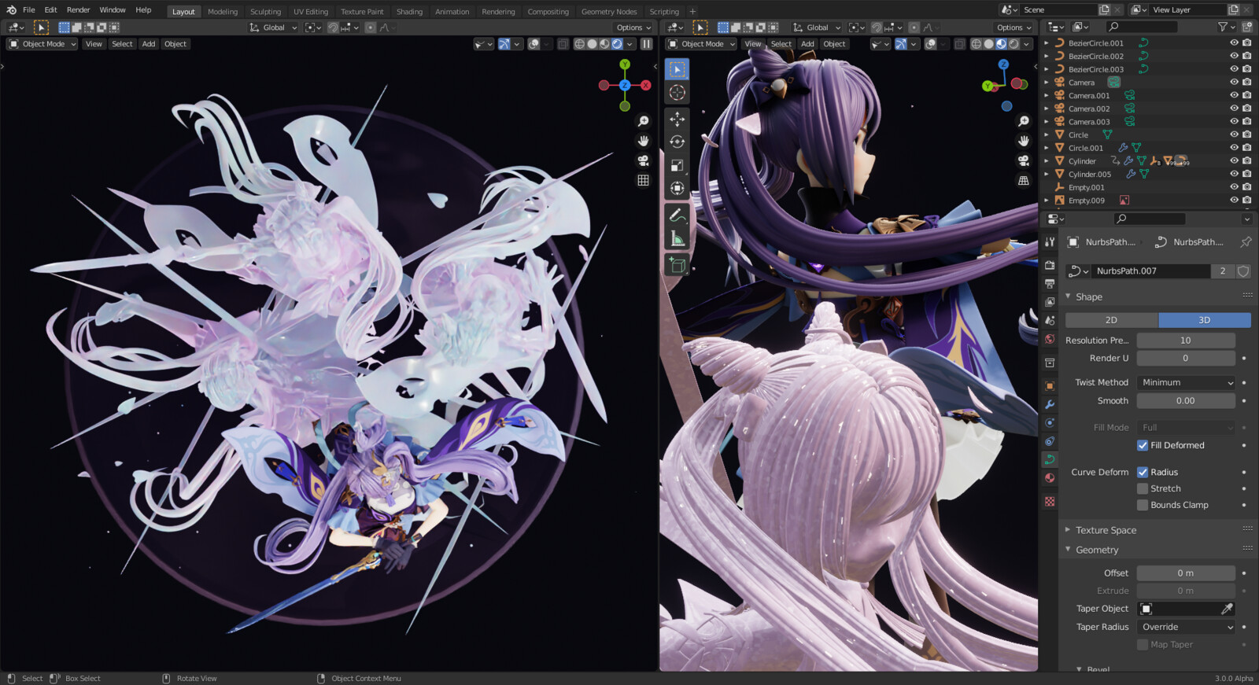Image resolution: width=1259 pixels, height=685 pixels.
Task: Switch to Geometry Nodes workspace tab
Action: [x=609, y=12]
